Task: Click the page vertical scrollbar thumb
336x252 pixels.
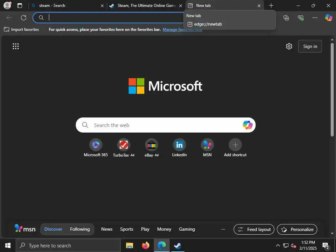Action: pyautogui.click(x=332, y=90)
